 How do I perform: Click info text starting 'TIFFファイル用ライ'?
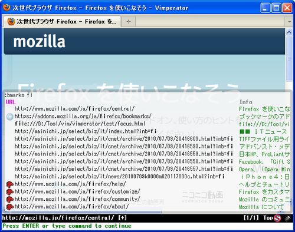(264, 139)
